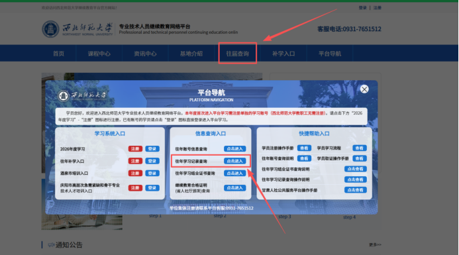
Task: Click the top-right 注册 link
Action: (378, 7)
